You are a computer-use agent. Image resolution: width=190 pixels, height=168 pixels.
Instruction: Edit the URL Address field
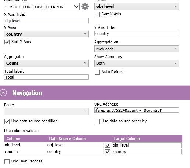tap(137, 110)
